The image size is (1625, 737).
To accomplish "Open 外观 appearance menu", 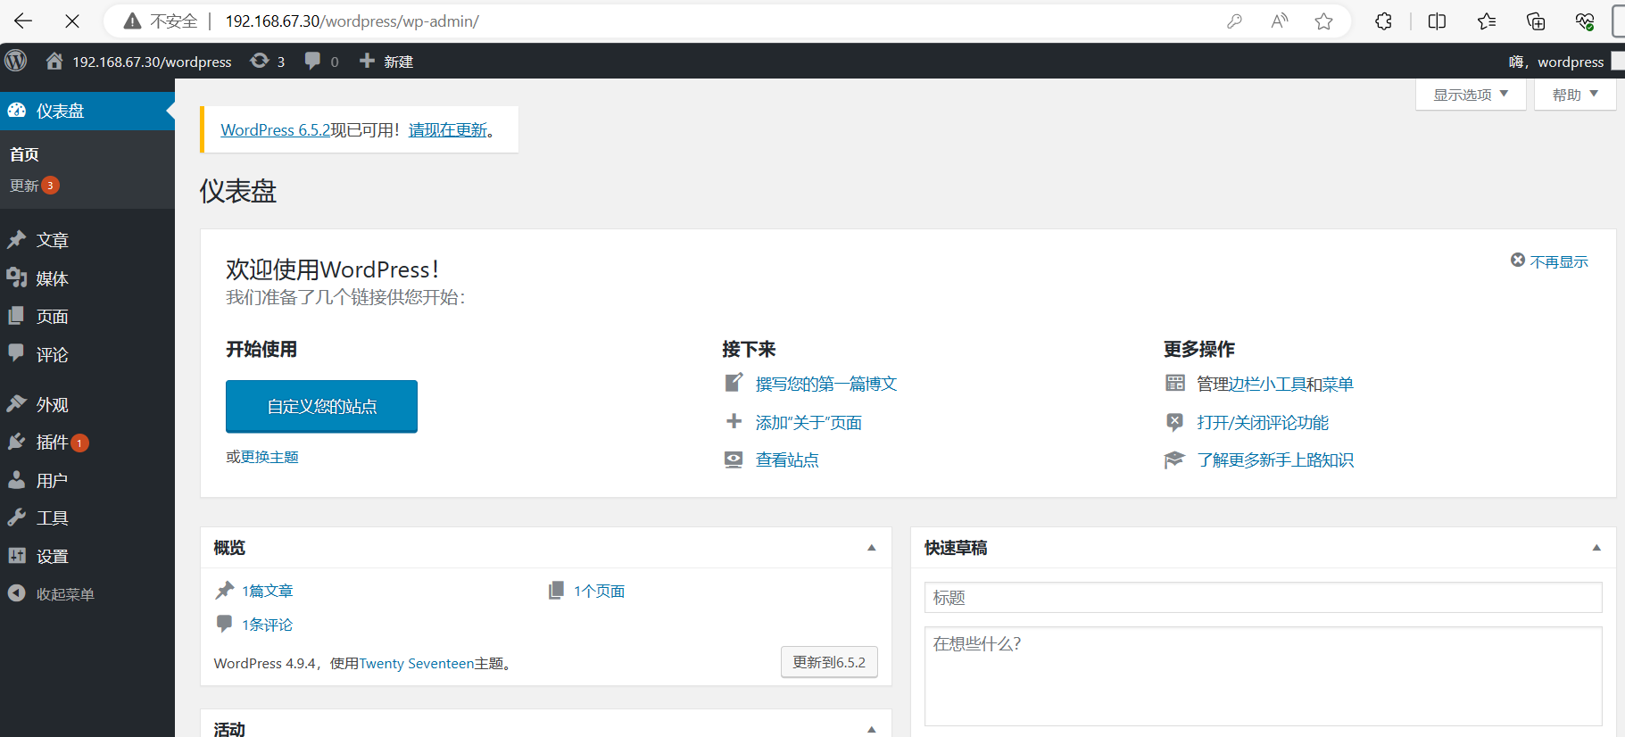I will point(87,404).
